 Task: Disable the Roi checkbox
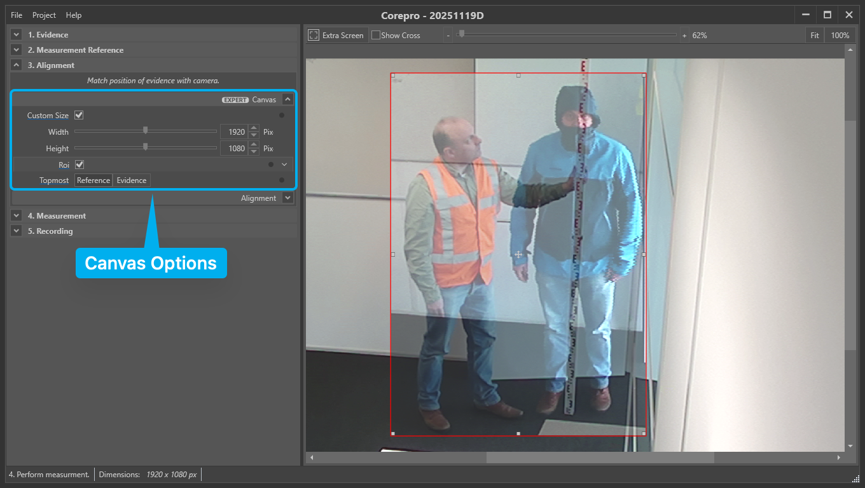[x=79, y=164]
